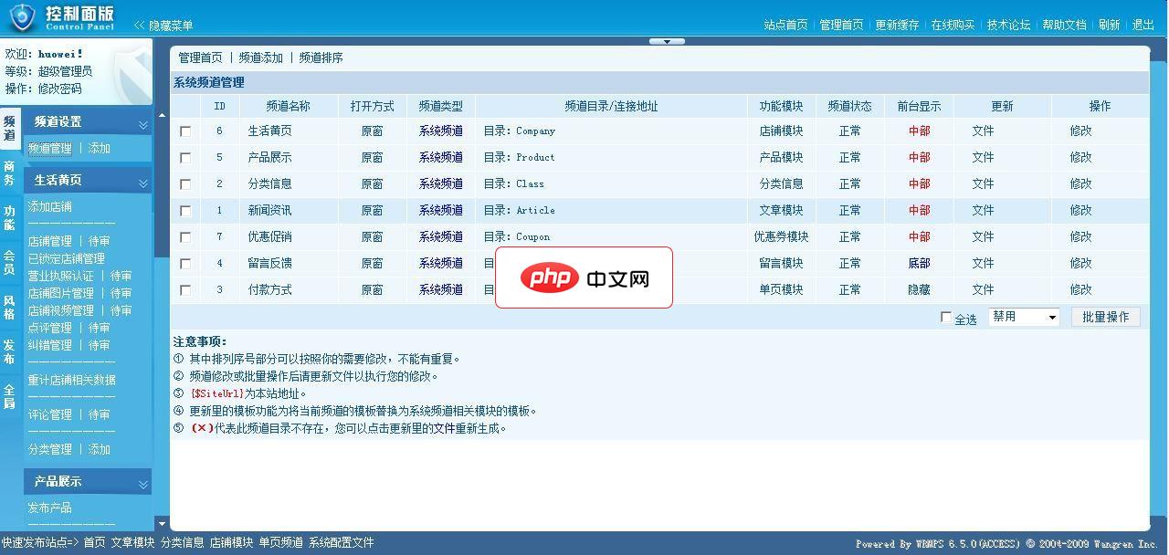Expand the 产品展示 panel chevron
1169x555 pixels.
click(142, 482)
